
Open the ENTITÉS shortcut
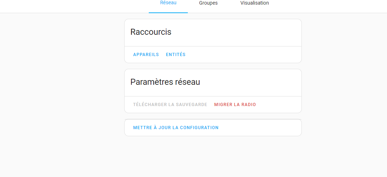[x=176, y=55]
